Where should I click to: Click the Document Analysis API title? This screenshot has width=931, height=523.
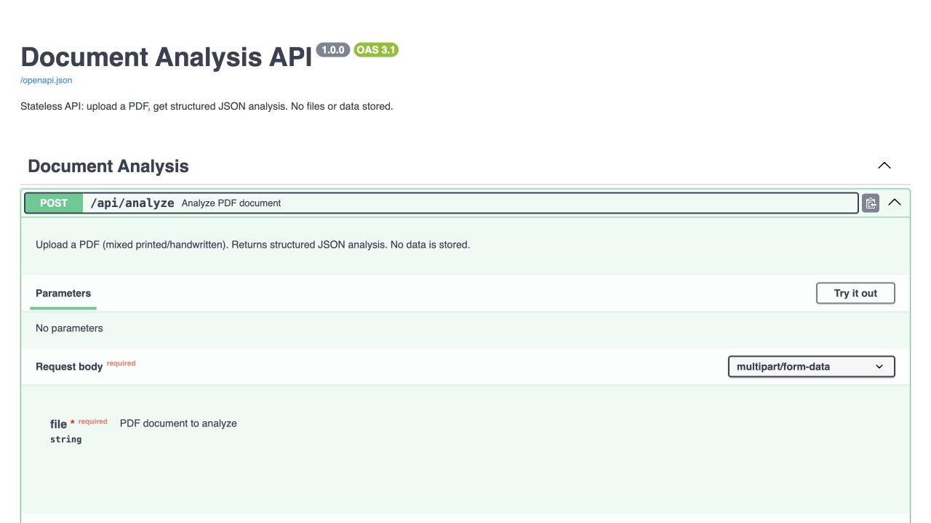coord(167,57)
